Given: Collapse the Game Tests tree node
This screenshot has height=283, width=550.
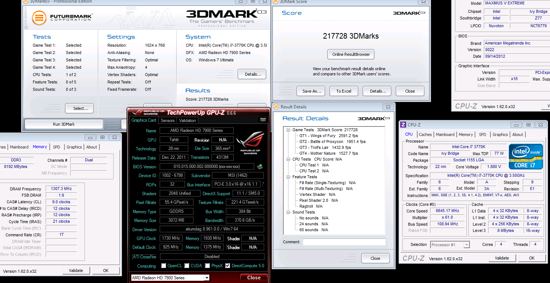Looking at the screenshot, I should [288, 130].
